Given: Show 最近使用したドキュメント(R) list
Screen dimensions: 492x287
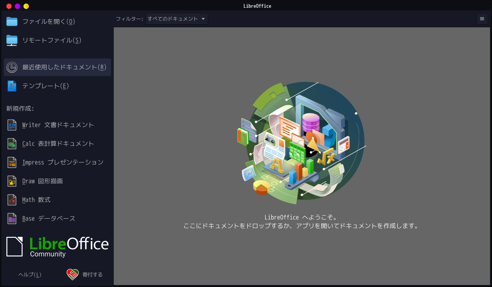Looking at the screenshot, I should point(57,67).
